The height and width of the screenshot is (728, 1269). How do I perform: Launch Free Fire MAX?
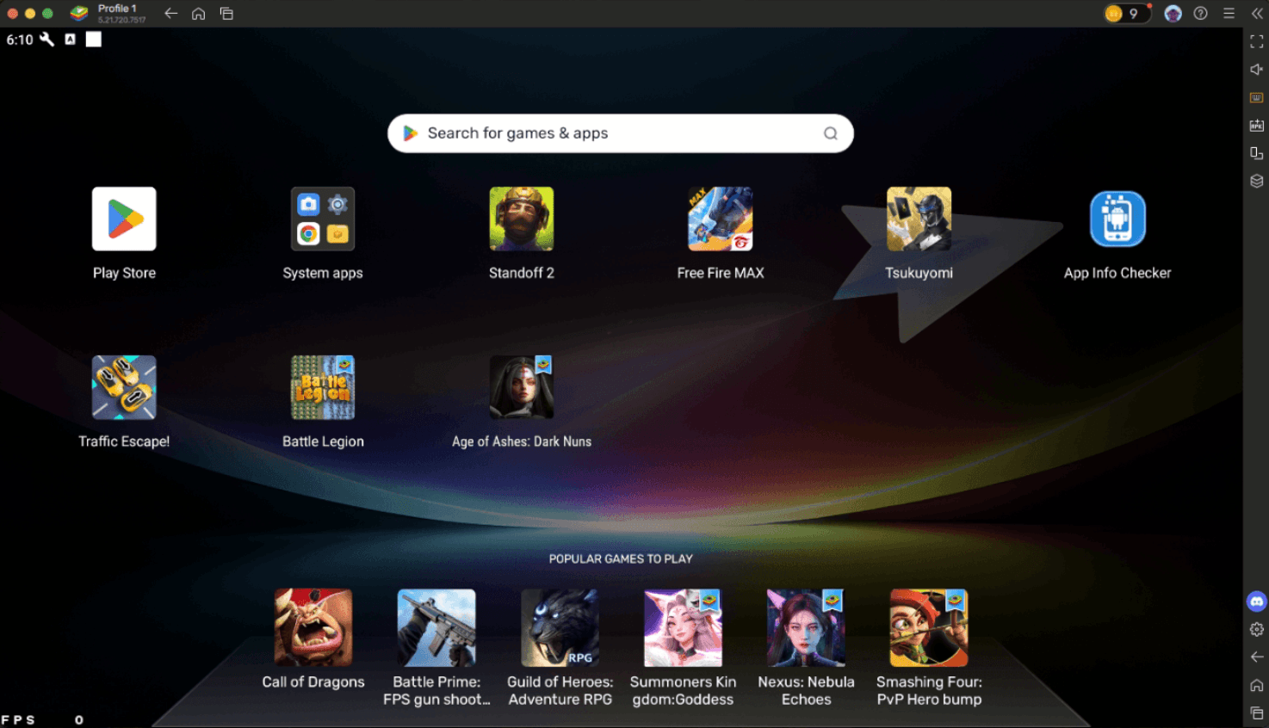click(721, 219)
